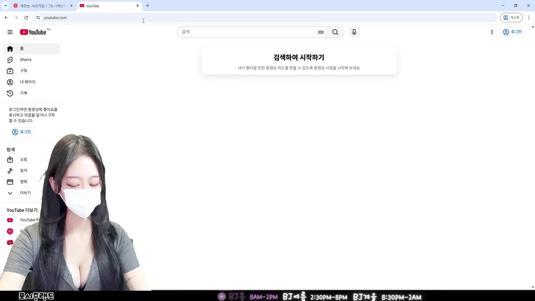
Task: Switch to the 재밌는 사과게임 tab
Action: (x=43, y=6)
